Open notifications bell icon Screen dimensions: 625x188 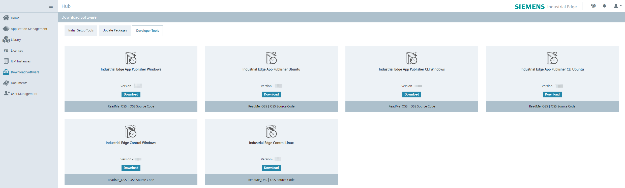[604, 6]
